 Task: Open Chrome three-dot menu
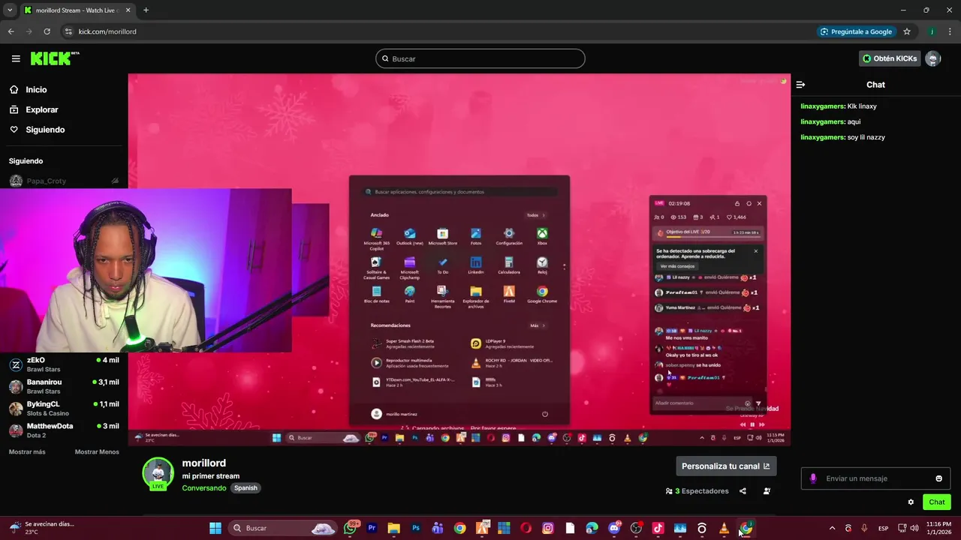[950, 31]
